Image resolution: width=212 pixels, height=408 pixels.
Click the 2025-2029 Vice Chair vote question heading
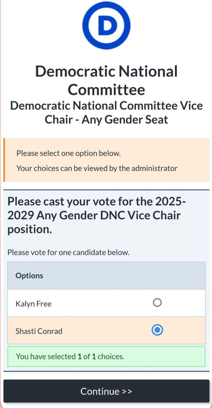pyautogui.click(x=96, y=215)
